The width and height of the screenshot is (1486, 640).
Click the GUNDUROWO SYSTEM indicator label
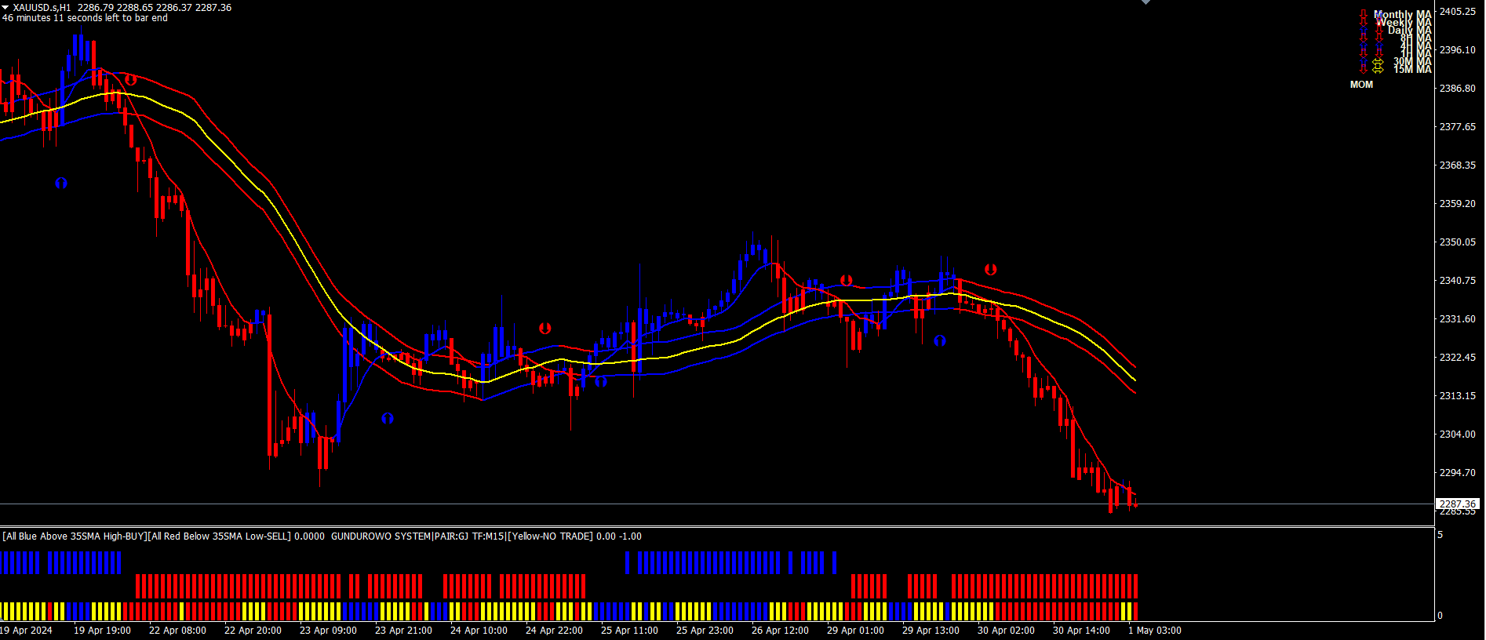[381, 536]
